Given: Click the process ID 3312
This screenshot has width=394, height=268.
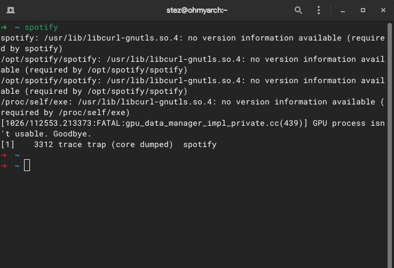Looking at the screenshot, I should click(x=43, y=144).
